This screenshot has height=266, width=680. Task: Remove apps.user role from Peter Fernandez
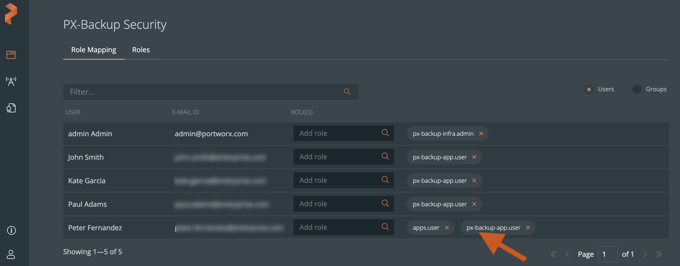tap(447, 228)
